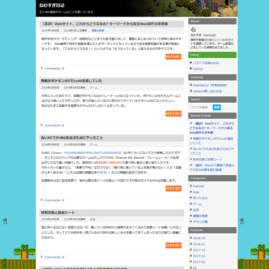Open post title 古いPCでPUBGを遊ぶためにやったこと
This screenshot has height=269, width=269.
point(72,138)
